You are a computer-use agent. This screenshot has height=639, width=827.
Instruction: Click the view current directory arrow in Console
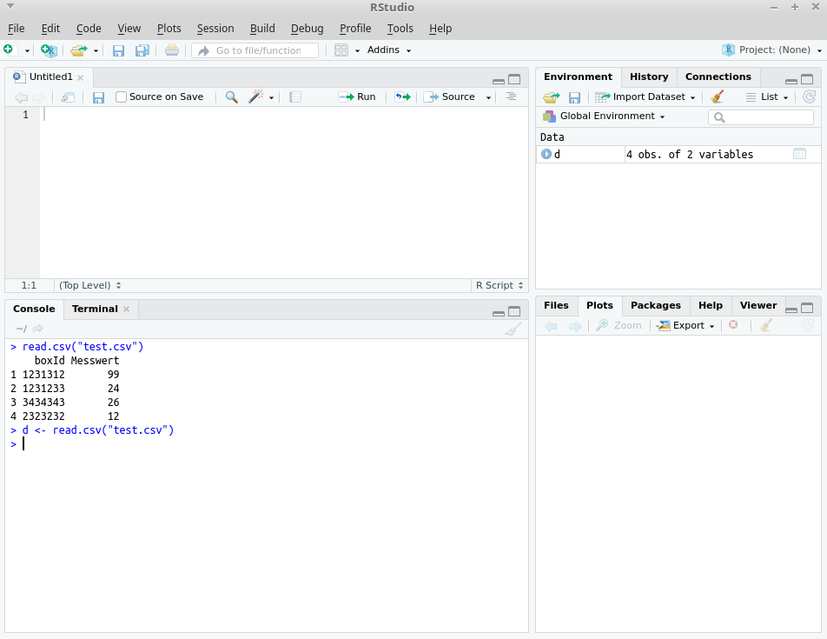37,329
